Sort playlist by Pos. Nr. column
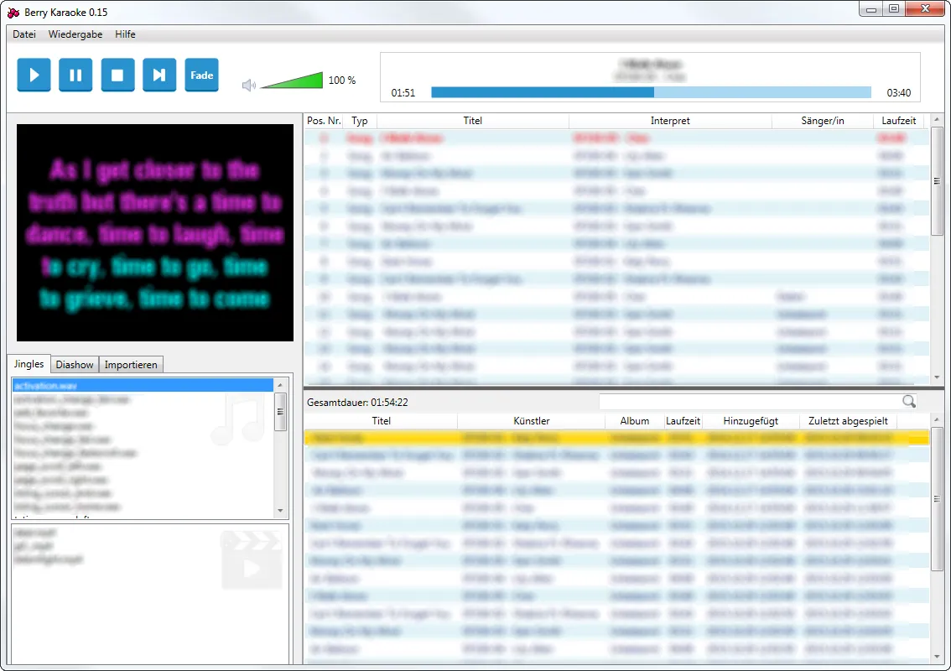Screen dimensions: 951x671 click(x=324, y=121)
